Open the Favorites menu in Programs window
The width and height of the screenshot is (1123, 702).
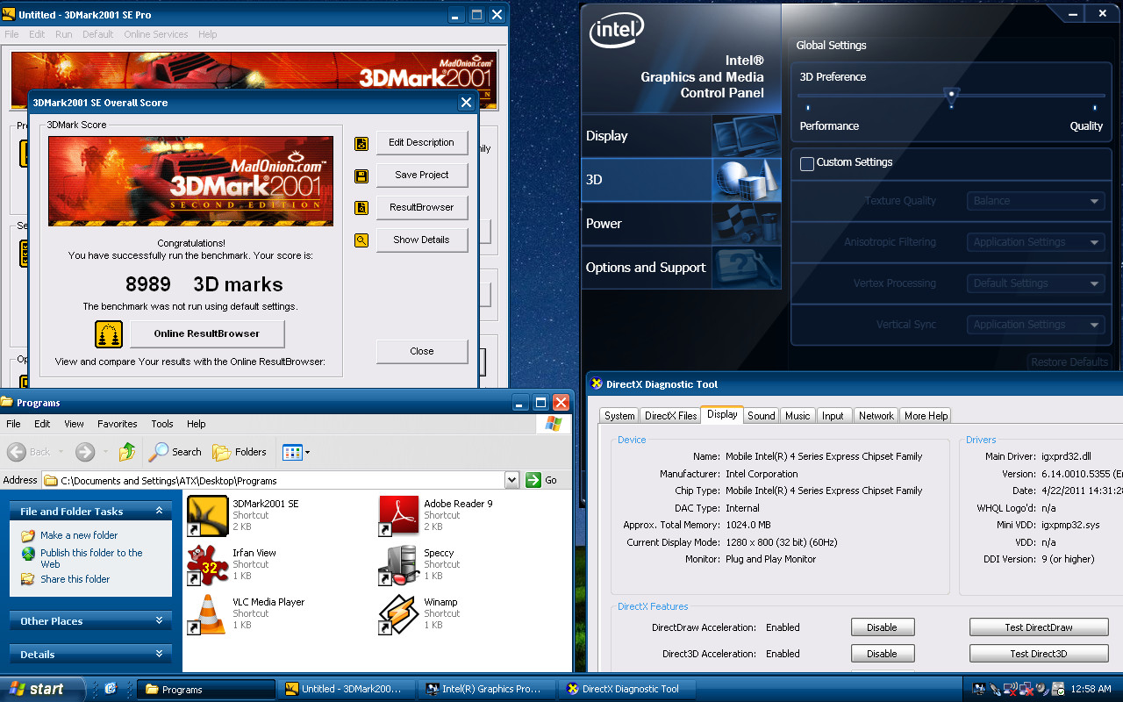click(118, 424)
